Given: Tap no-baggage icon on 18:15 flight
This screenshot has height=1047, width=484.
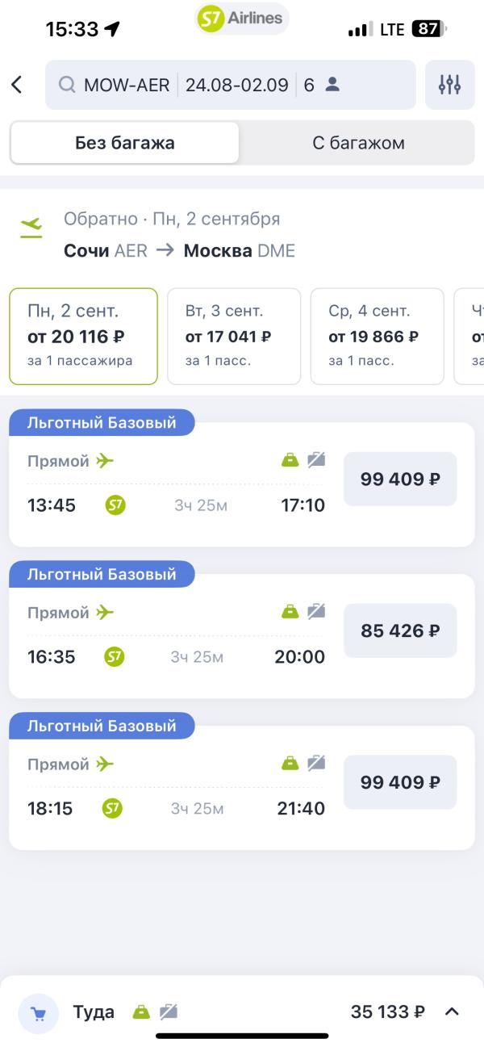Looking at the screenshot, I should click(x=316, y=763).
